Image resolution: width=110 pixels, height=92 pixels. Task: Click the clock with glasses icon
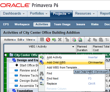click(80, 40)
